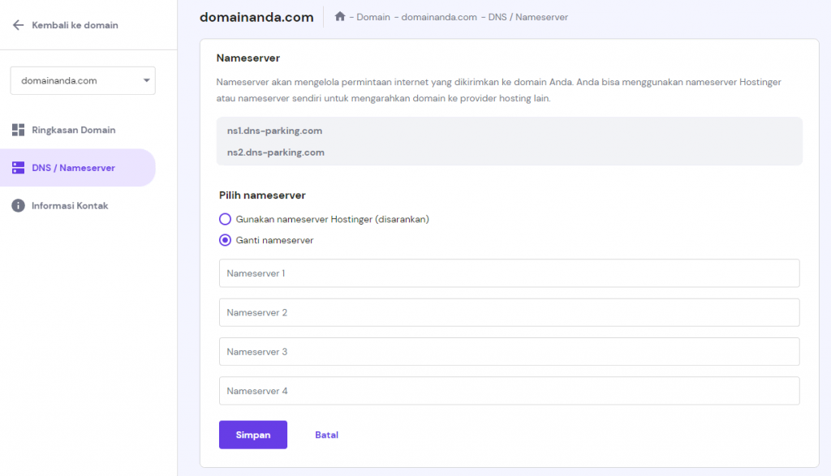Return via Kembali ke domain link
Viewport: 831px width, 476px height.
pyautogui.click(x=75, y=25)
